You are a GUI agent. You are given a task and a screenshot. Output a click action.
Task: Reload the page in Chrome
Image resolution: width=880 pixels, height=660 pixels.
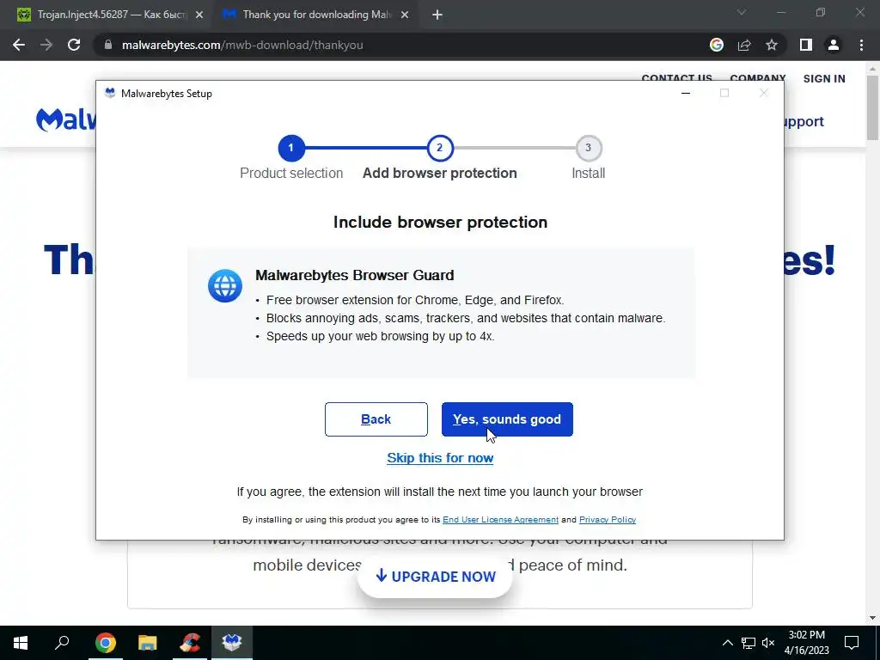tap(74, 45)
